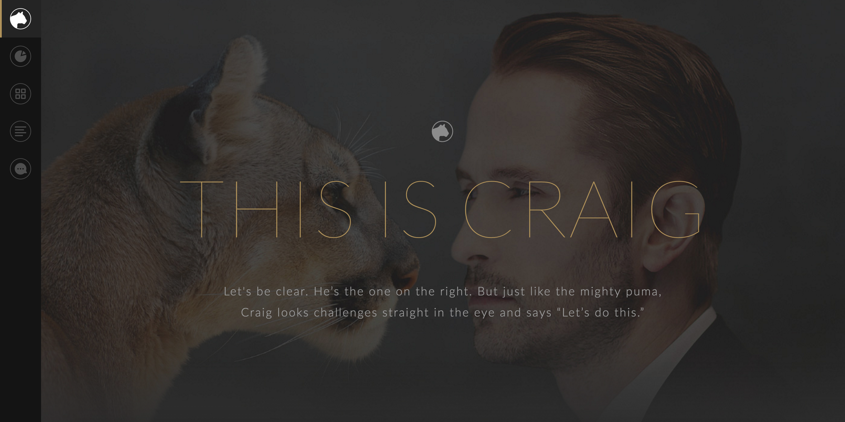Click the gold active indicator beside logo
The height and width of the screenshot is (422, 845).
pyautogui.click(x=1, y=19)
